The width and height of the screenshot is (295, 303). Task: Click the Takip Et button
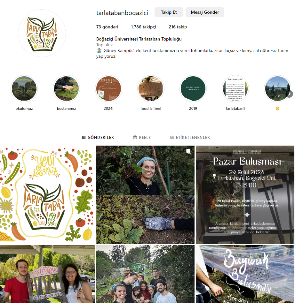point(169,12)
